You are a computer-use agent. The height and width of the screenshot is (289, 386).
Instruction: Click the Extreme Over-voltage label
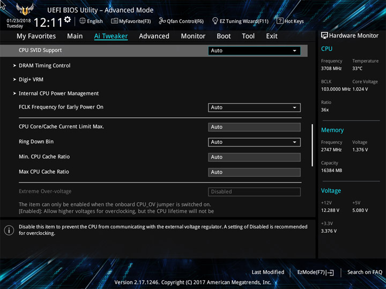point(45,191)
